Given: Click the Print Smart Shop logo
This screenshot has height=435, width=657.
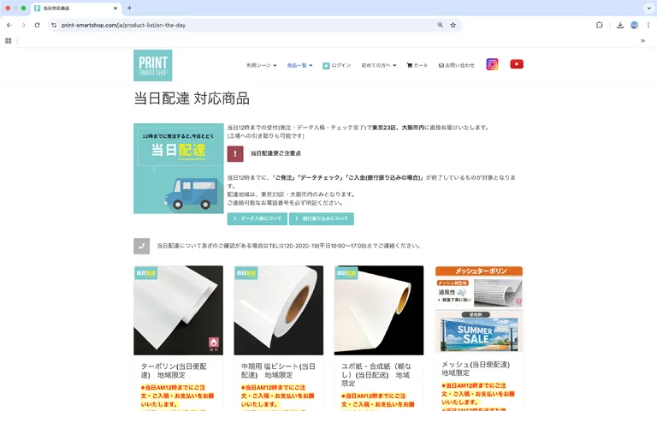Looking at the screenshot, I should pos(152,65).
